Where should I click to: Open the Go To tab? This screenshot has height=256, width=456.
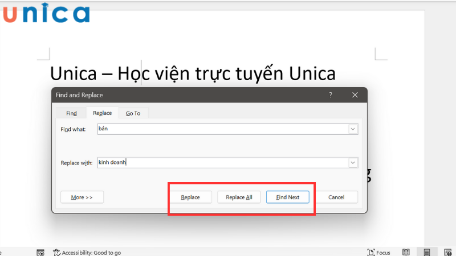tap(133, 113)
